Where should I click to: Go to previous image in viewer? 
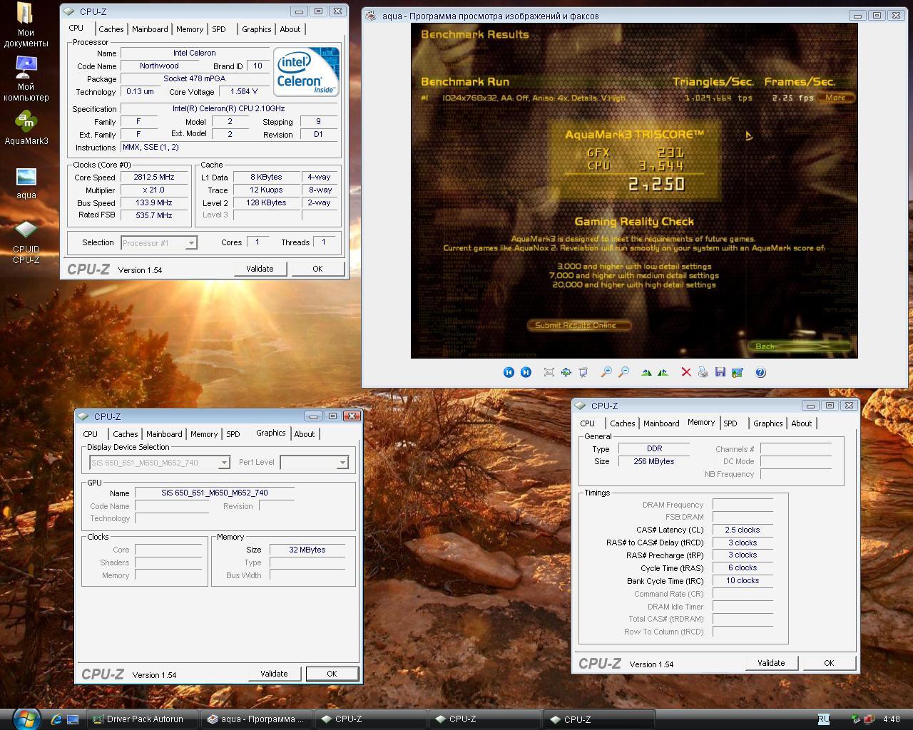coord(509,372)
